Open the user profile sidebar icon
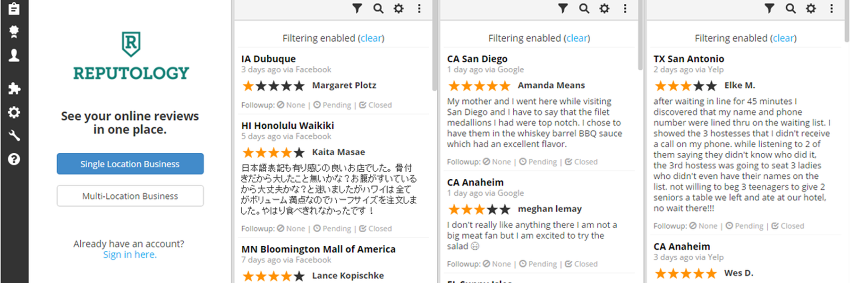Viewport: 850px width, 283px height. pyautogui.click(x=14, y=56)
